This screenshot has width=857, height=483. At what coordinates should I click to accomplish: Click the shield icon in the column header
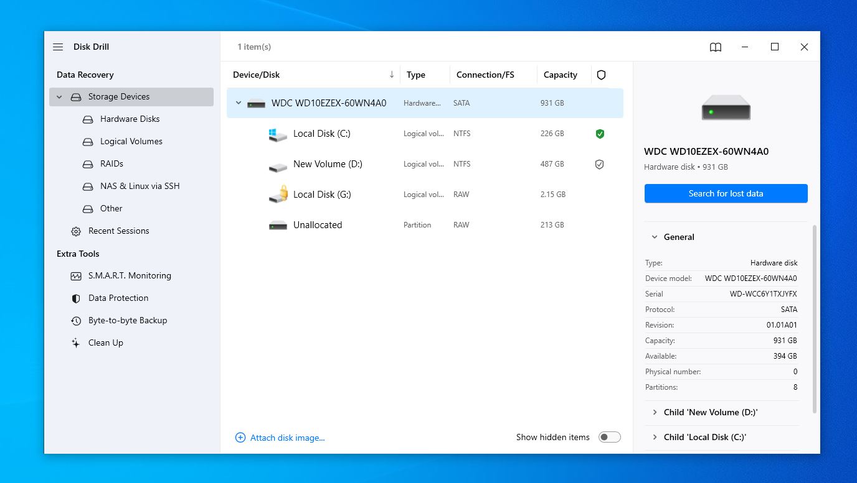601,75
